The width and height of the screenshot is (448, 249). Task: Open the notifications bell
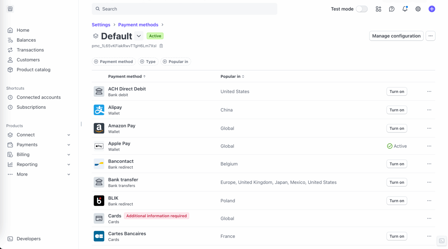click(405, 9)
